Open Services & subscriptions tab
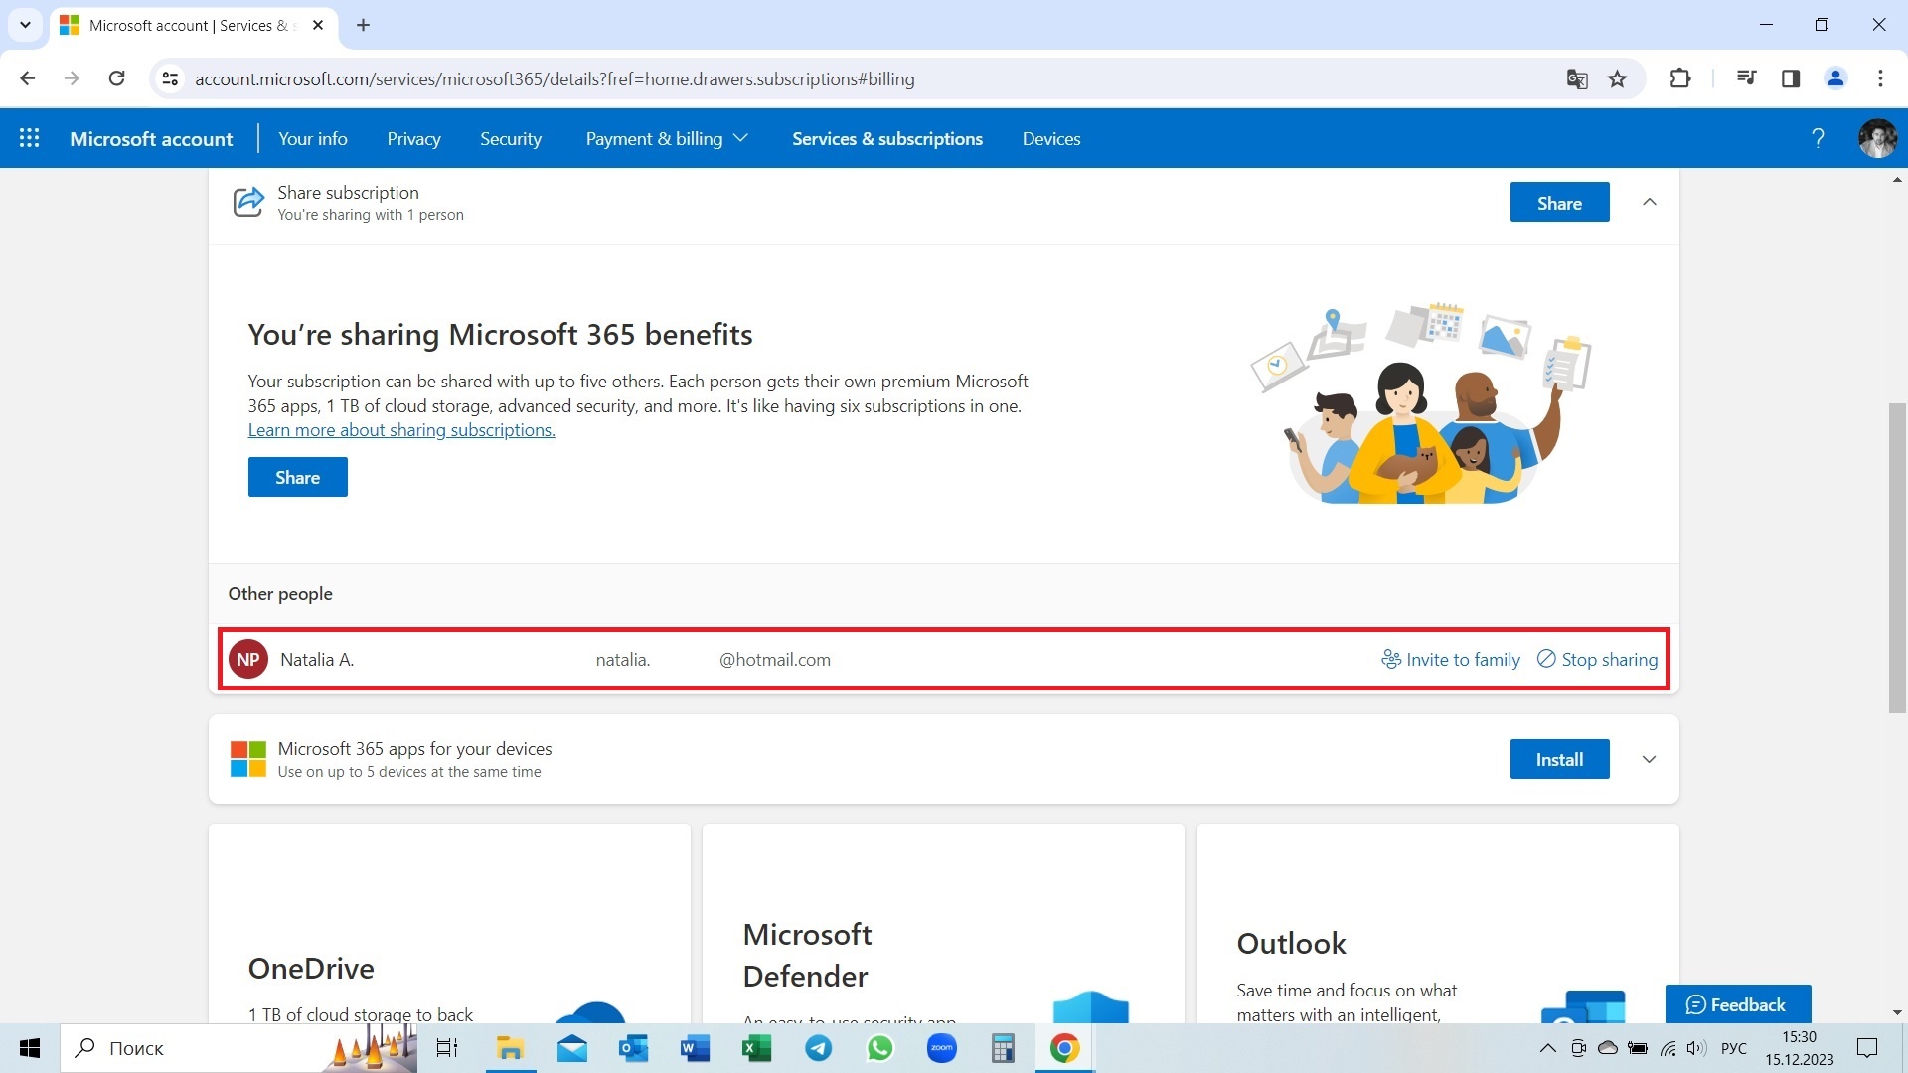The height and width of the screenshot is (1073, 1908). coord(887,138)
